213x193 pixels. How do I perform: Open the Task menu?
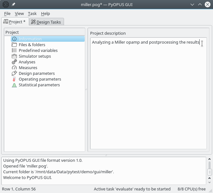point(32,14)
